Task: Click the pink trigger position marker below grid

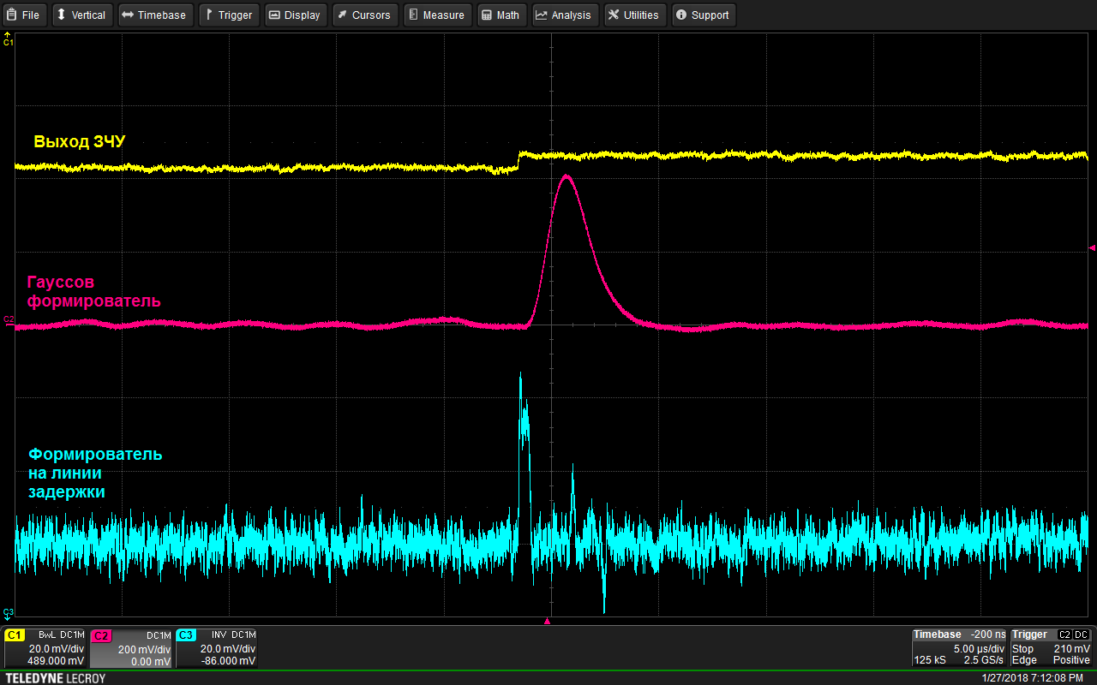Action: (x=548, y=621)
